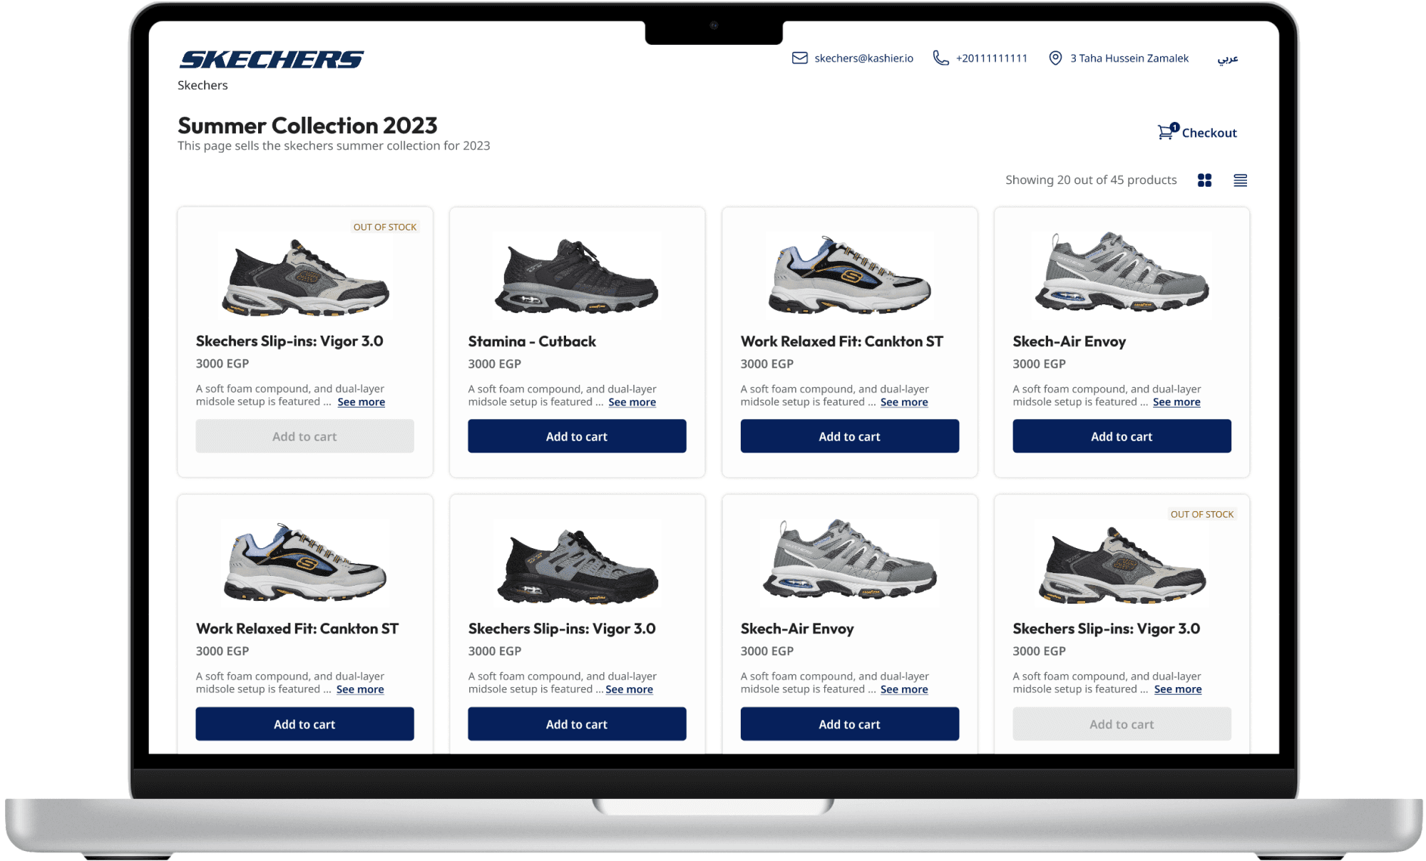Click the 3 Taha Hussein Zamalek address

(x=1129, y=58)
